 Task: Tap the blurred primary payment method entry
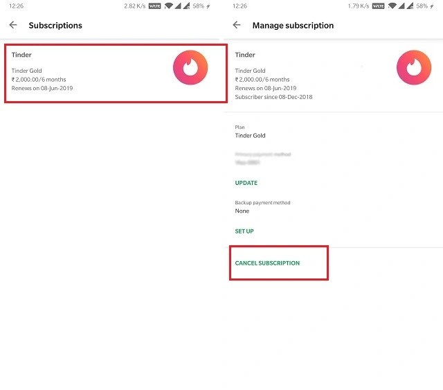263,158
